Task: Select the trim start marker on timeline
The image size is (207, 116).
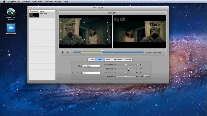Action: click(x=81, y=53)
